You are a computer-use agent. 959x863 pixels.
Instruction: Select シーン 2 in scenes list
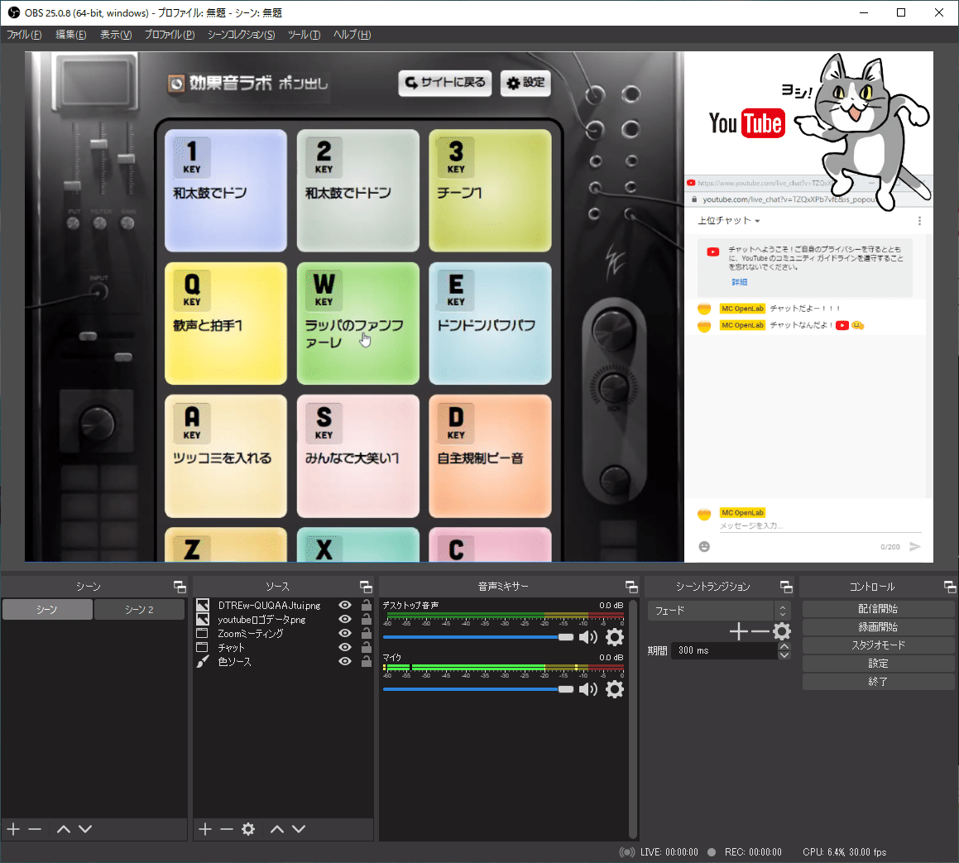click(x=140, y=610)
